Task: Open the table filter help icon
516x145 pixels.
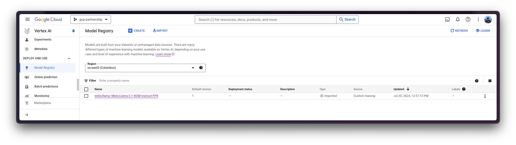Action: pos(477,81)
